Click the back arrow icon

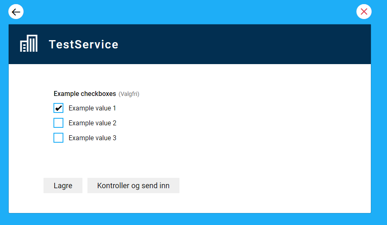tap(16, 12)
